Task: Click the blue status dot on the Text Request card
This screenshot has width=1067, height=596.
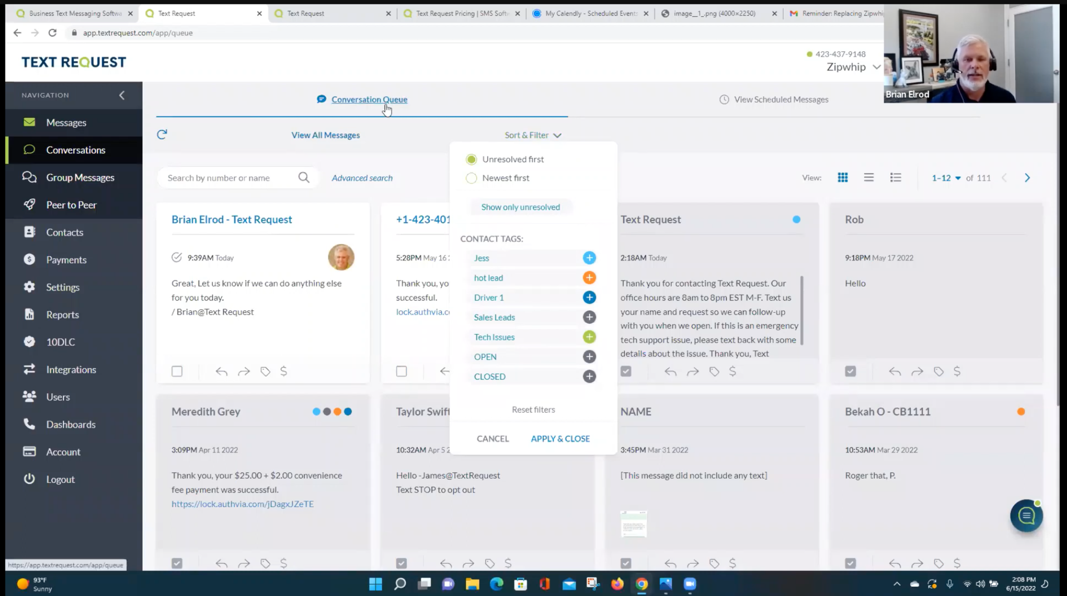Action: pos(796,219)
